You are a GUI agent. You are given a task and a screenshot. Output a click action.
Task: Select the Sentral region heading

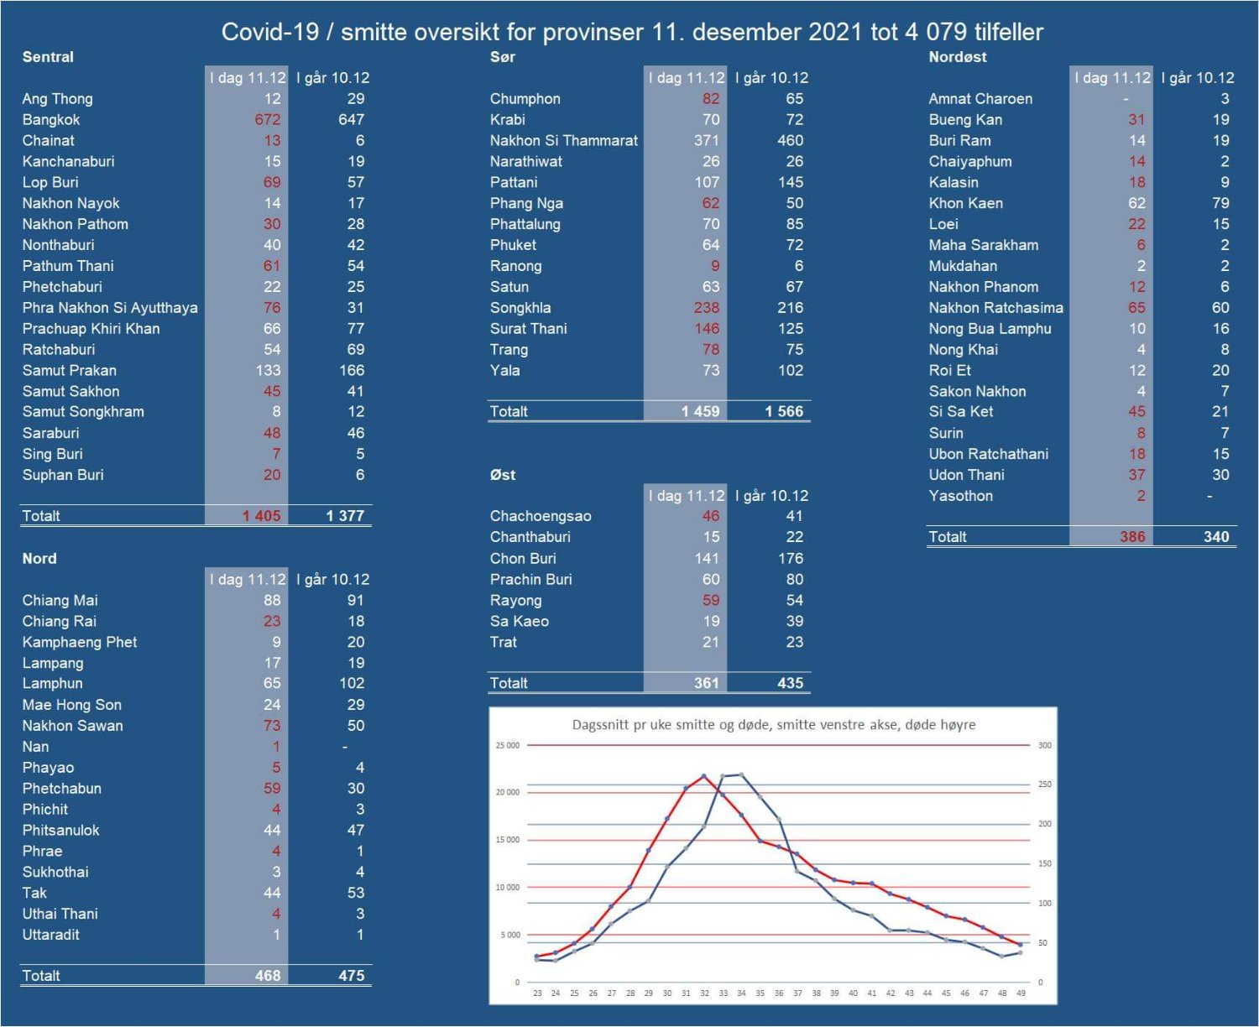click(48, 57)
